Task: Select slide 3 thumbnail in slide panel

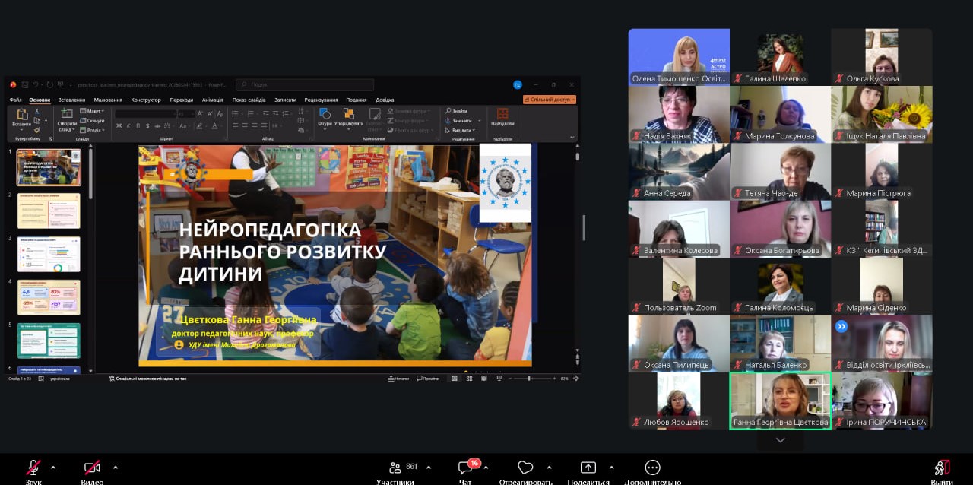Action: (x=49, y=254)
